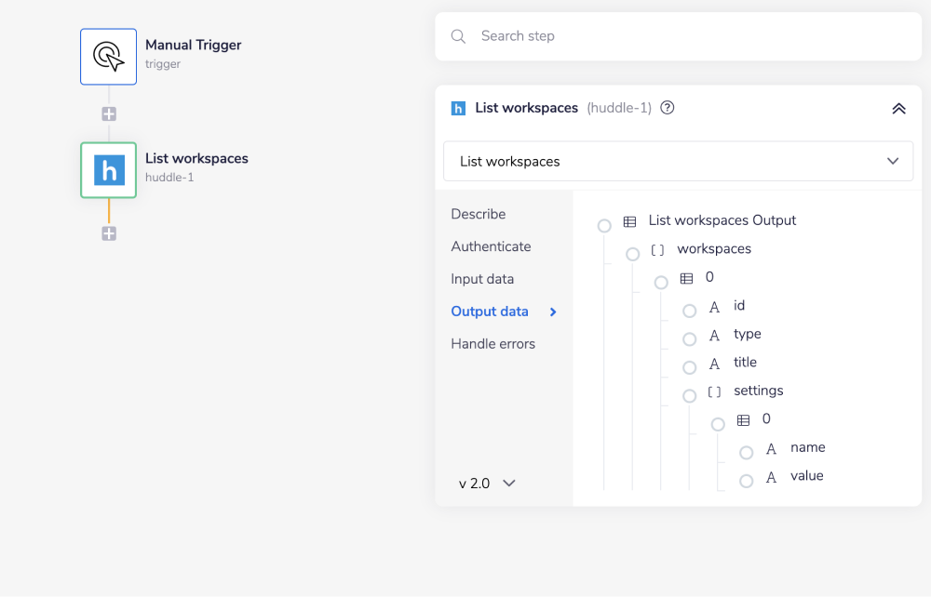Click the Manual Trigger step icon
The image size is (931, 597).
point(108,57)
